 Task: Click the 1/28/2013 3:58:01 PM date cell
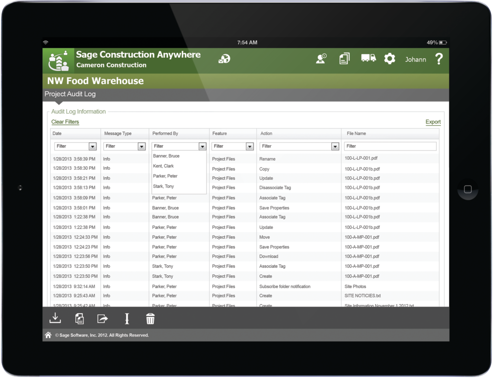74,208
